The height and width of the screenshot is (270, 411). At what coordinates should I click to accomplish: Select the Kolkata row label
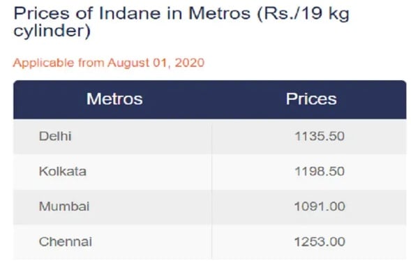pyautogui.click(x=63, y=172)
